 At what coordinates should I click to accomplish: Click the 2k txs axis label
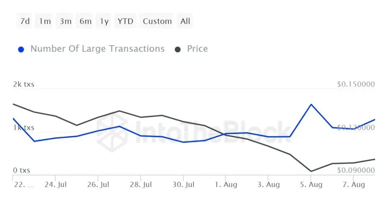tap(24, 84)
